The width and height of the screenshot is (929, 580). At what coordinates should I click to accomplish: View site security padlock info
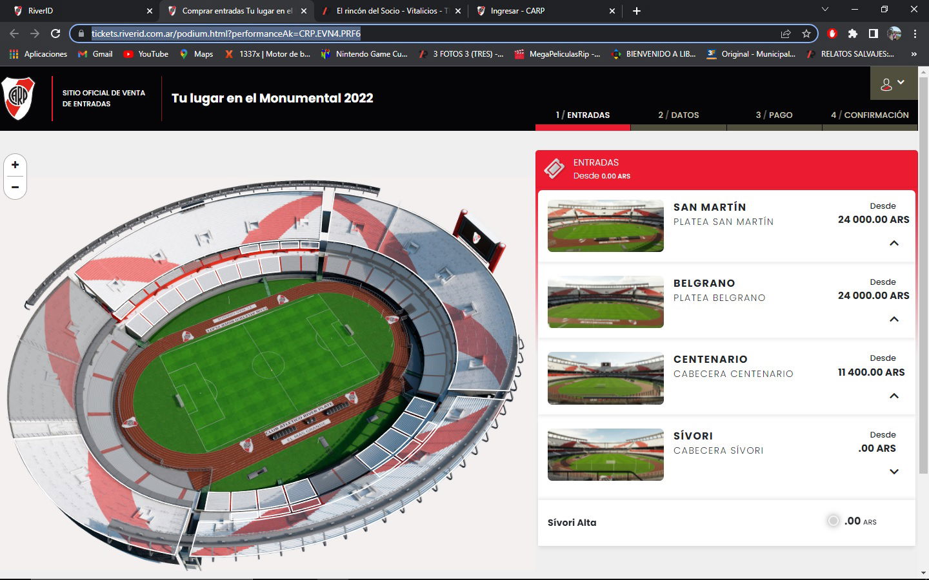click(x=81, y=34)
